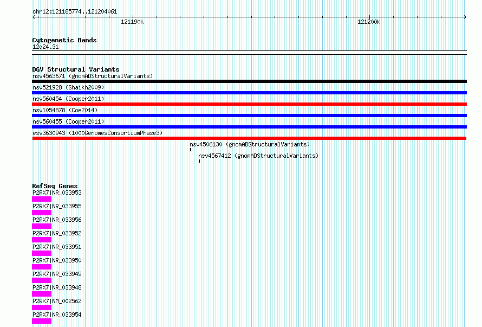The width and height of the screenshot is (482, 327).
Task: Click the red nsv560454 variant bar
Action: click(x=249, y=104)
